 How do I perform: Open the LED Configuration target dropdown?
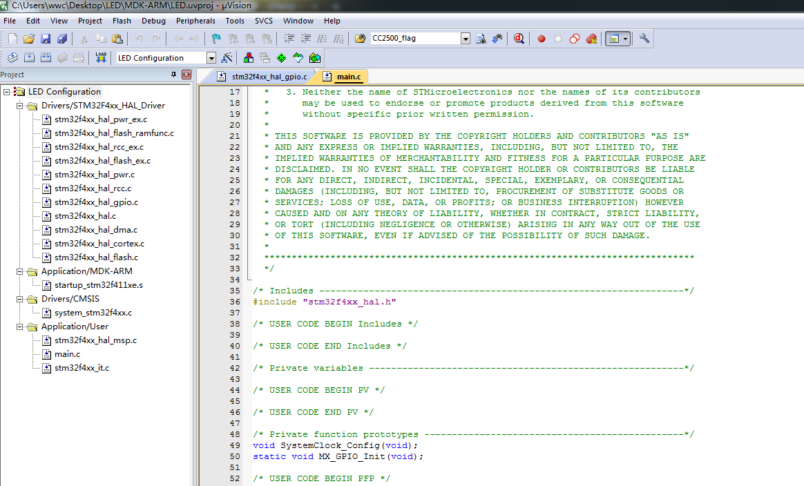(x=211, y=58)
